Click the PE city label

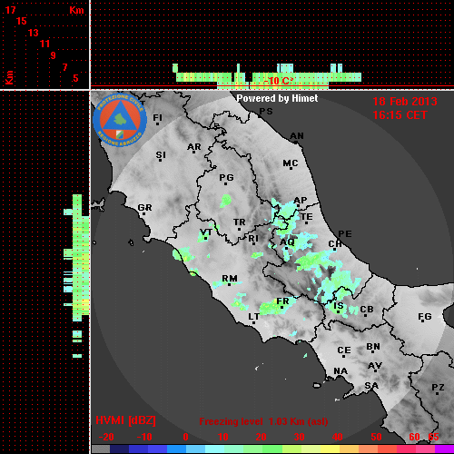[345, 234]
